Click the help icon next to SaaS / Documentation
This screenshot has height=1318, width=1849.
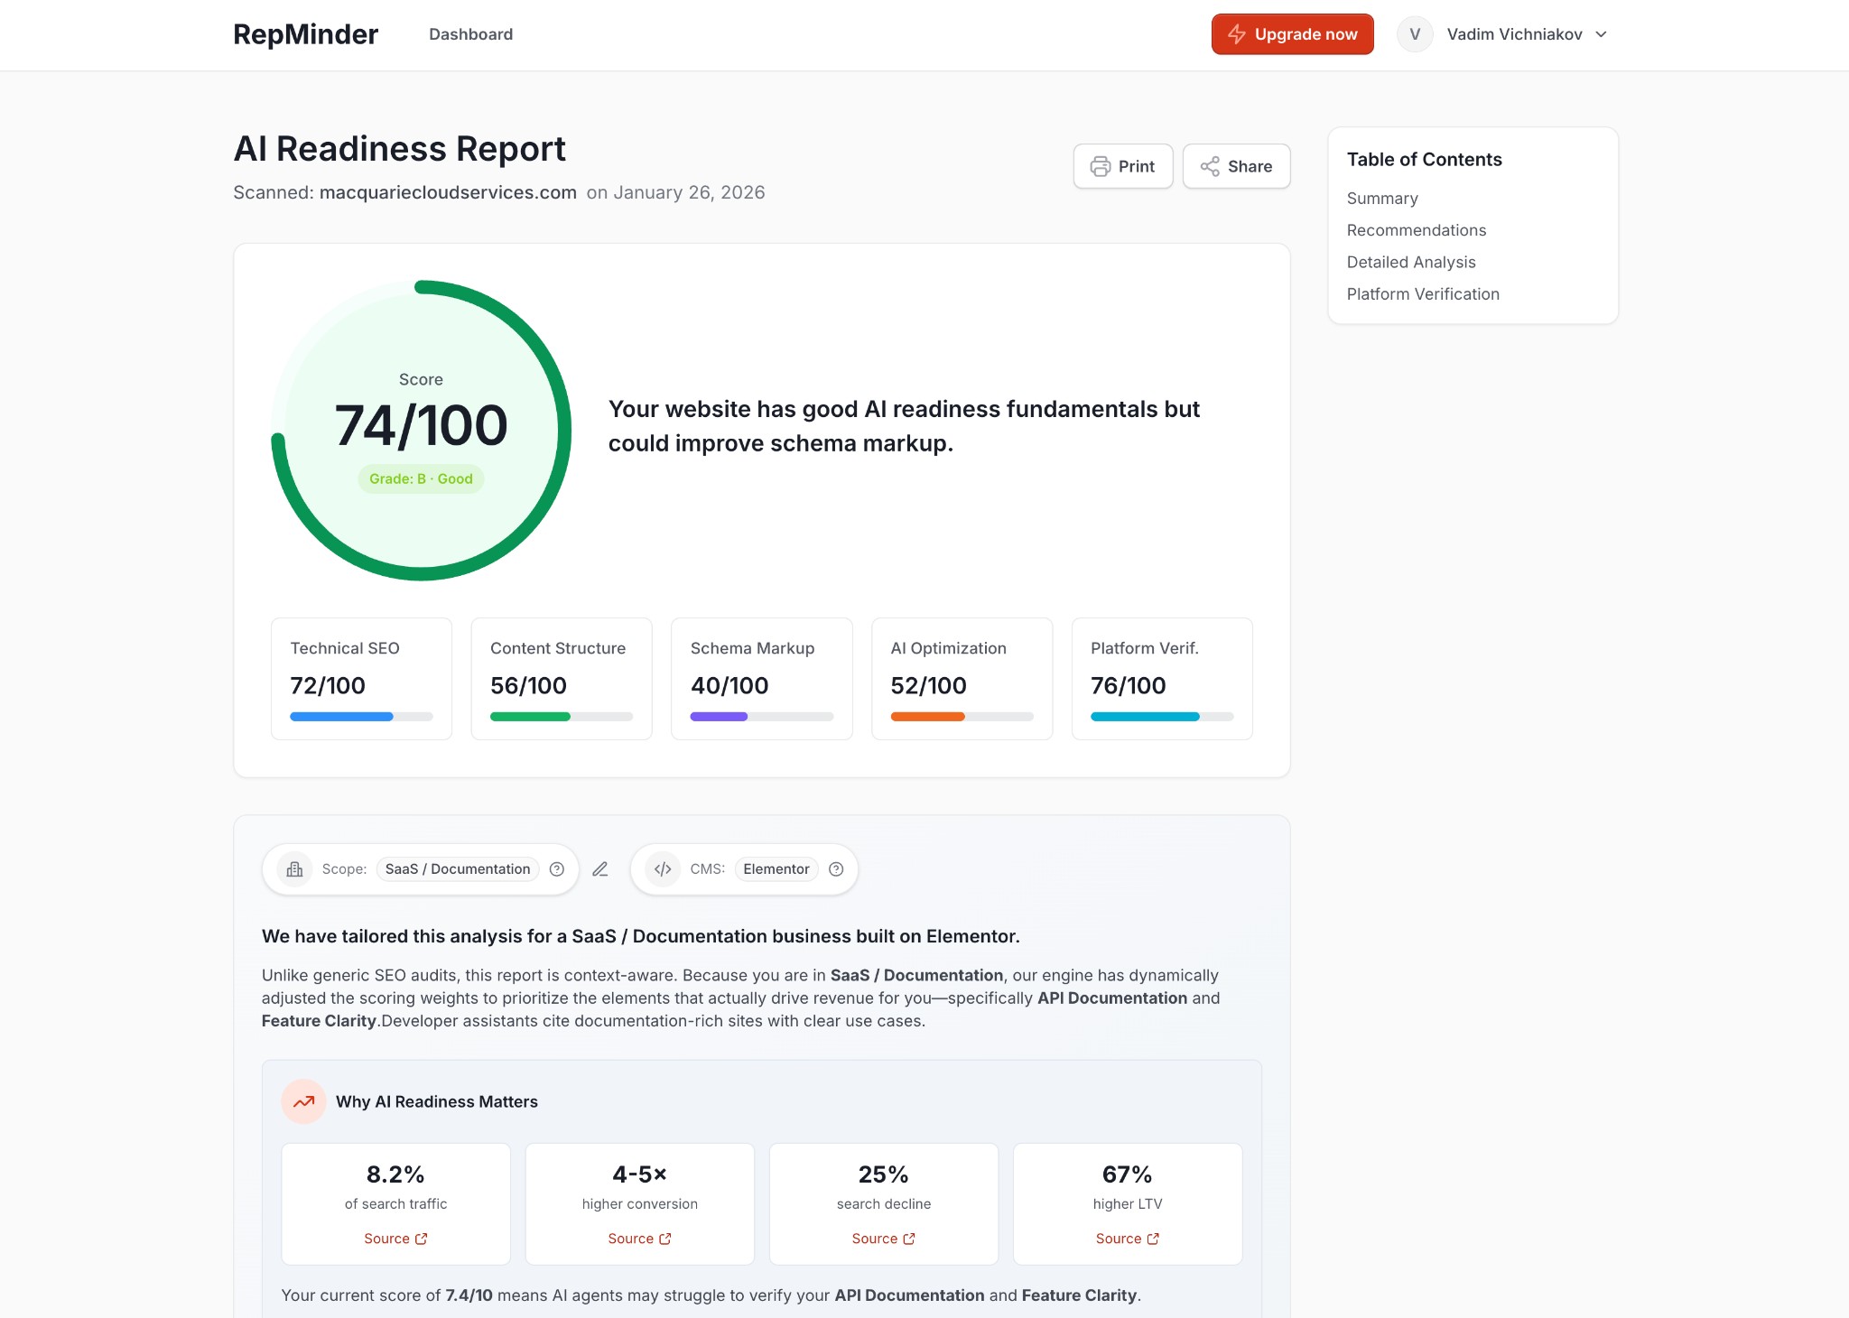(557, 868)
